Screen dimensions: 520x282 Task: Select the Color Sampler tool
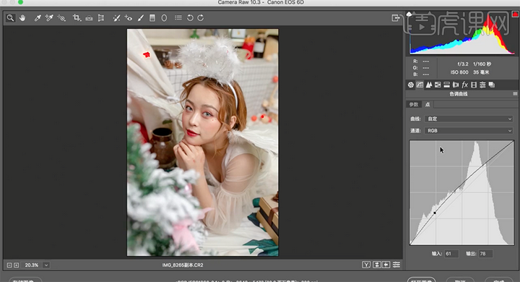49,18
